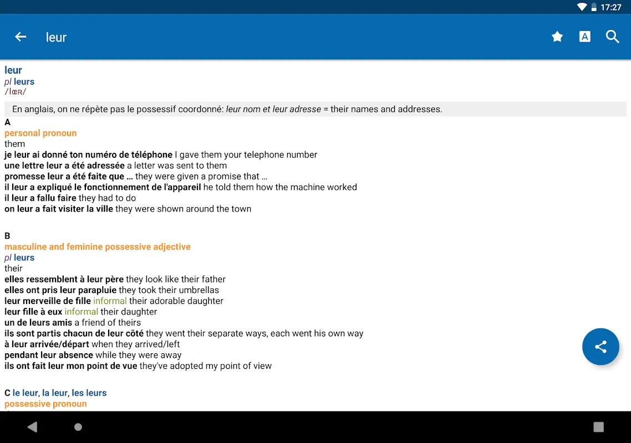Tap the 'possessive pronoun' heading
Image resolution: width=631 pixels, height=443 pixels.
pos(45,404)
